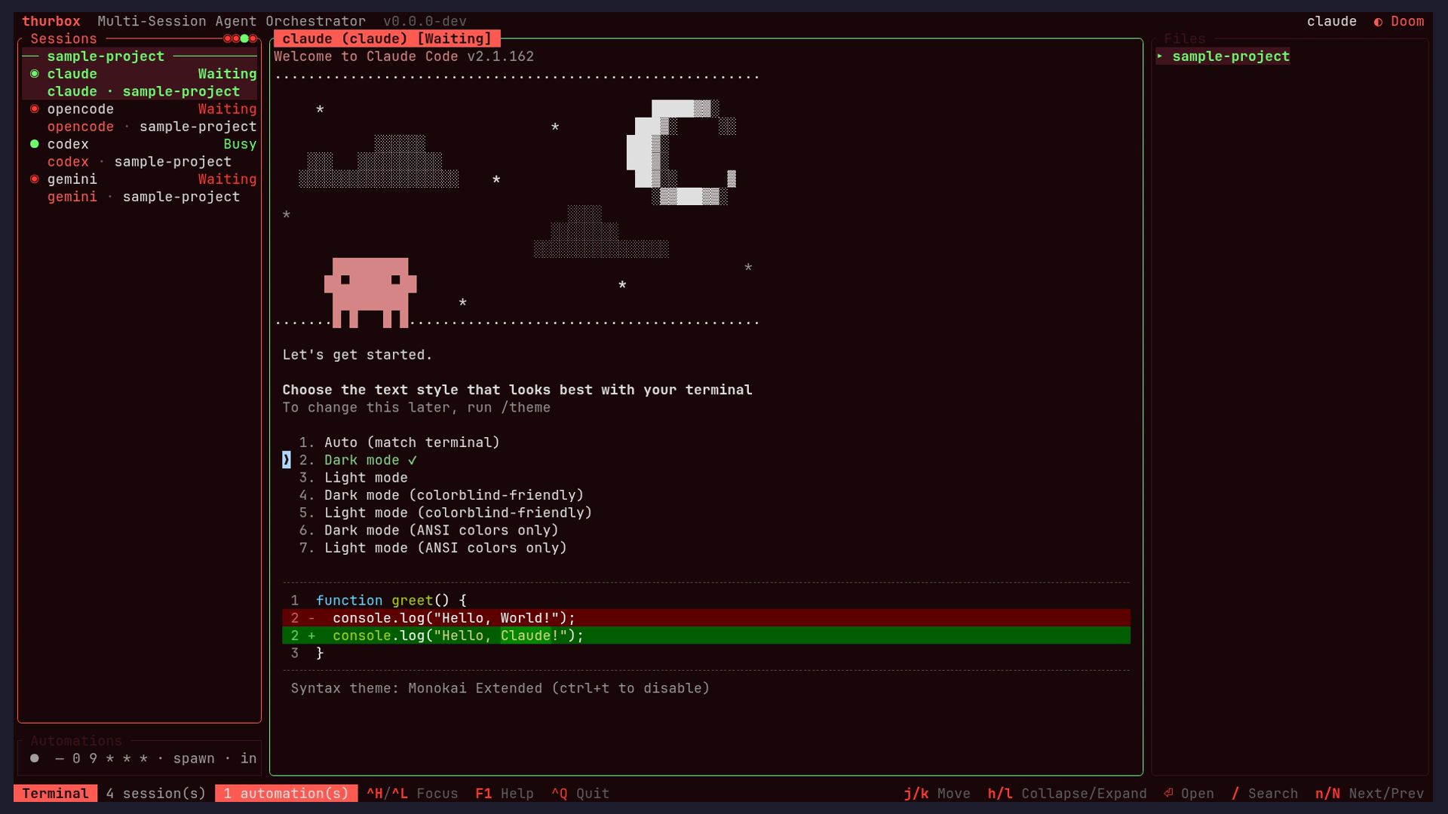The height and width of the screenshot is (814, 1448).
Task: Click the checkmark after Dark mode
Action: [413, 460]
